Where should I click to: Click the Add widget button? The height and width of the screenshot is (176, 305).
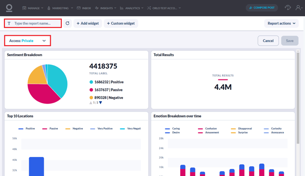point(88,23)
